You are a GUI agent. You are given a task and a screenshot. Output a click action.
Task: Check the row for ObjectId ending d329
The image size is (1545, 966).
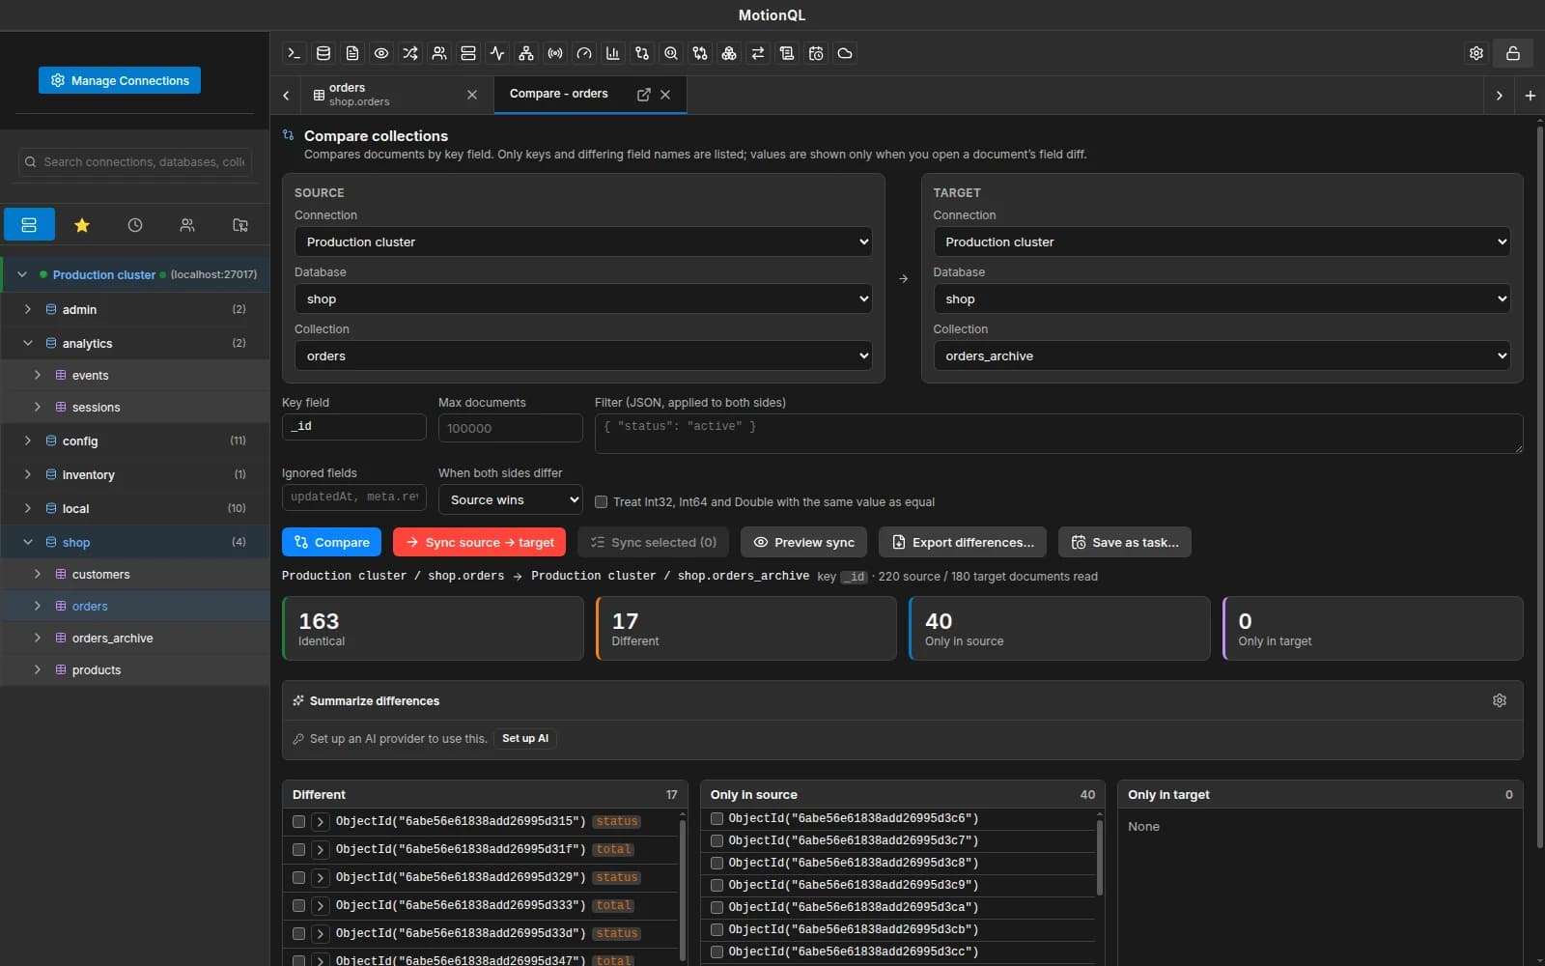pyautogui.click(x=298, y=878)
